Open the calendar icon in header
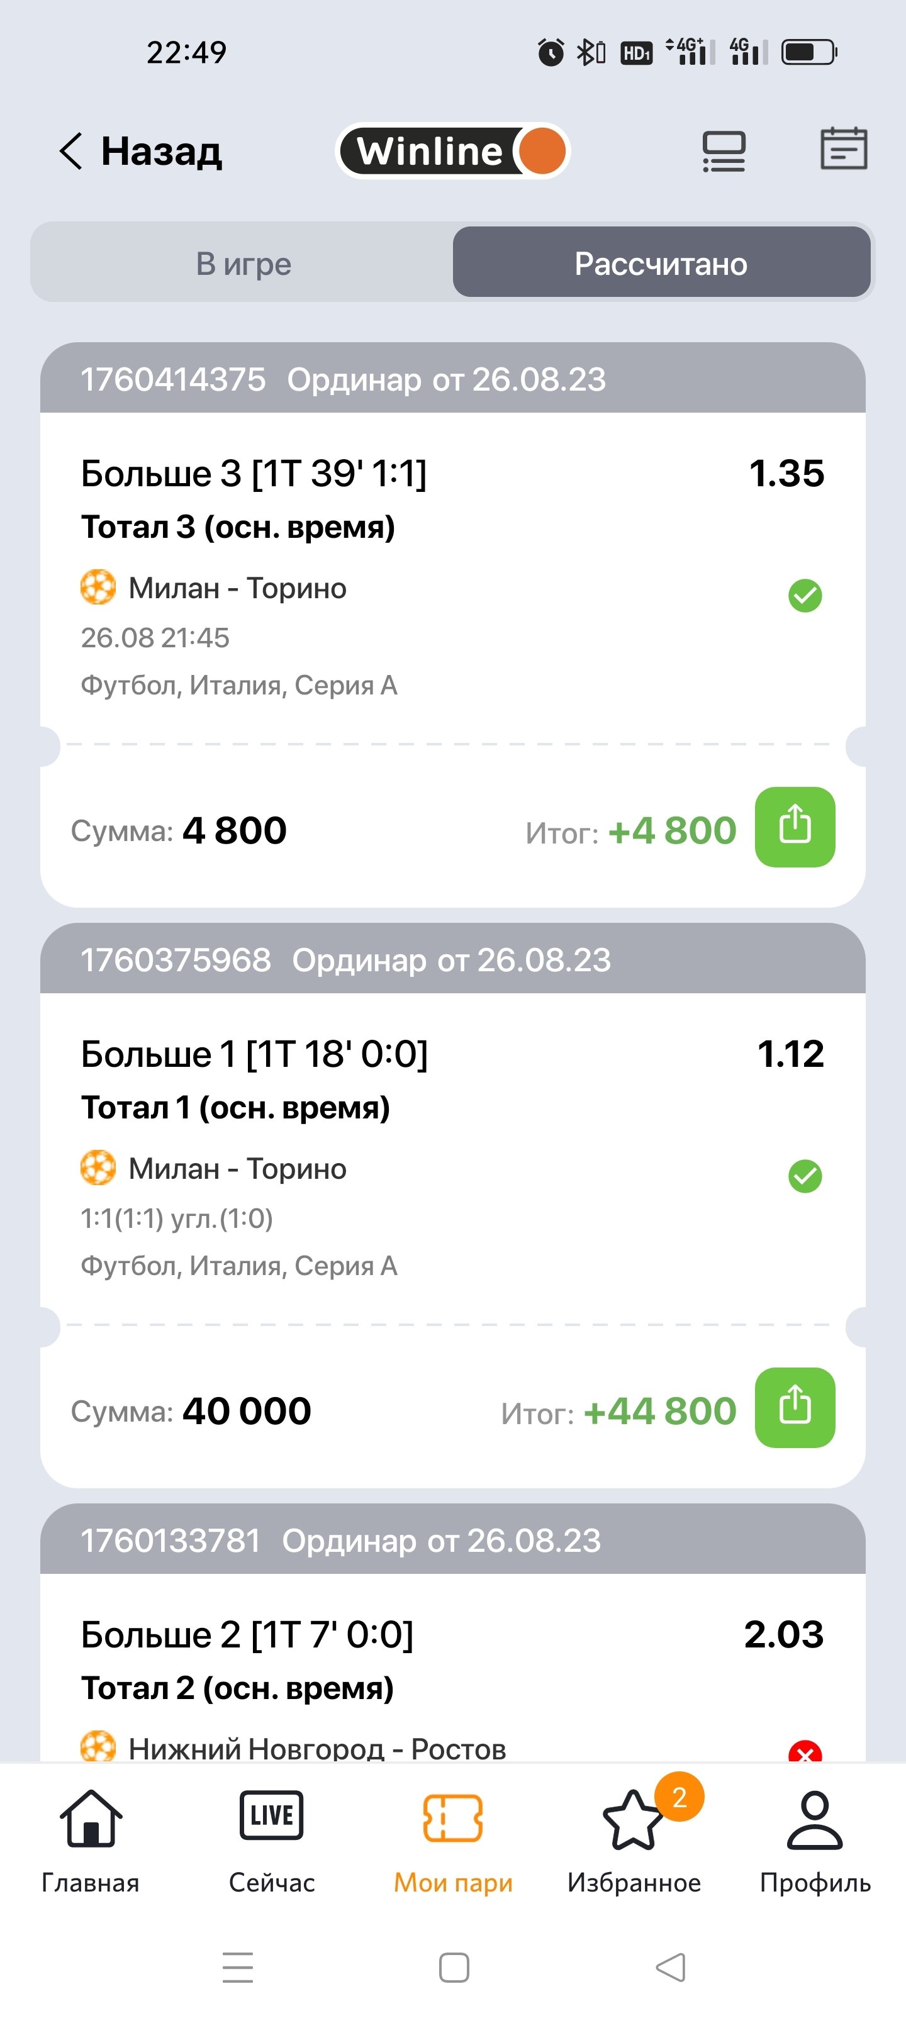 [843, 149]
